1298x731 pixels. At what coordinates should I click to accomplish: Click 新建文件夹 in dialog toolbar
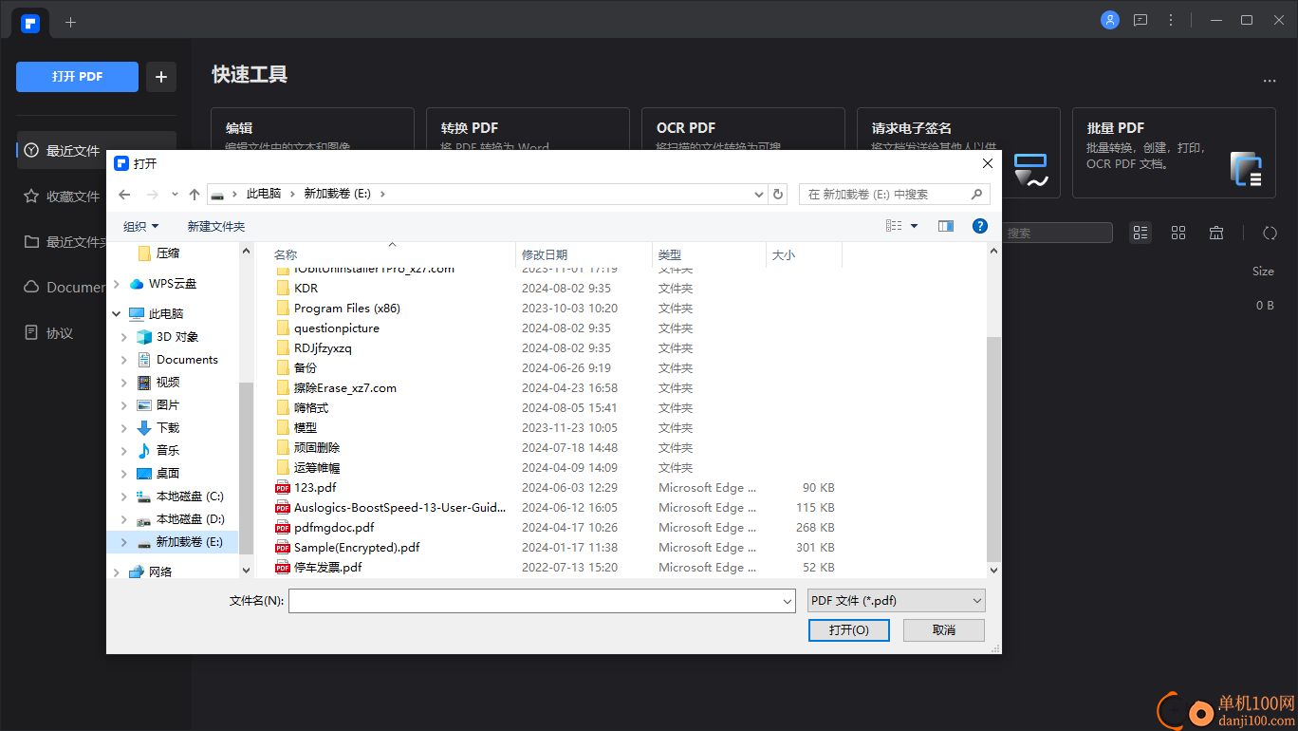point(216,226)
